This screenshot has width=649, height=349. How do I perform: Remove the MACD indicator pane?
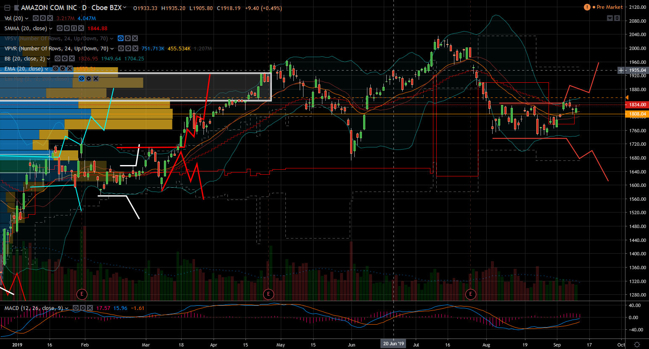90,308
